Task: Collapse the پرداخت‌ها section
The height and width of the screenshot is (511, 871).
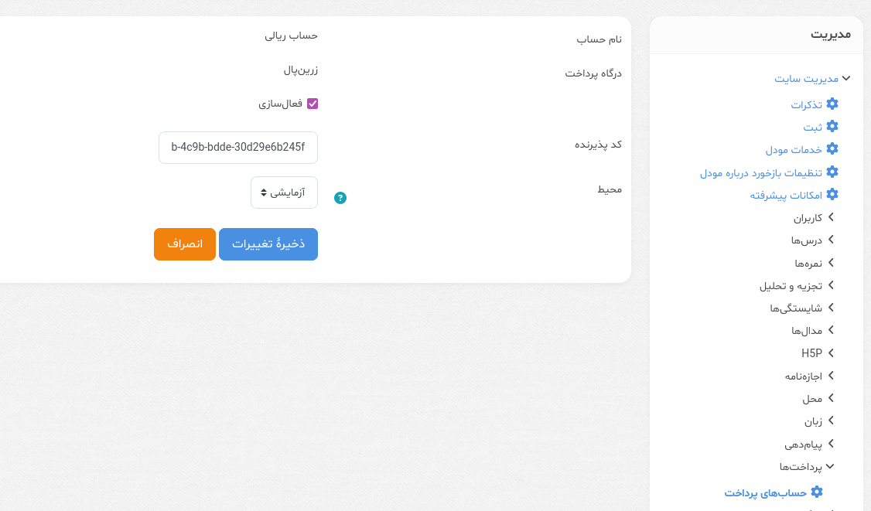Action: point(807,467)
